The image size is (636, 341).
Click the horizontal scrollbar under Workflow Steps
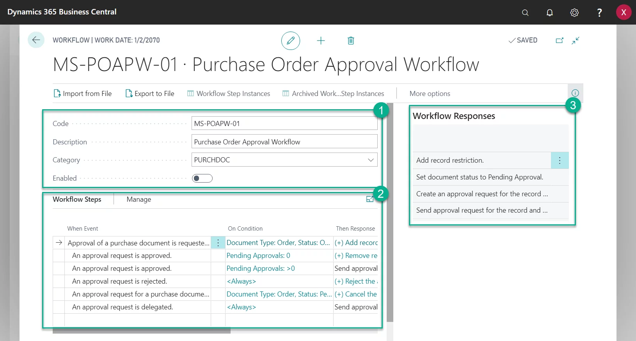(x=141, y=331)
